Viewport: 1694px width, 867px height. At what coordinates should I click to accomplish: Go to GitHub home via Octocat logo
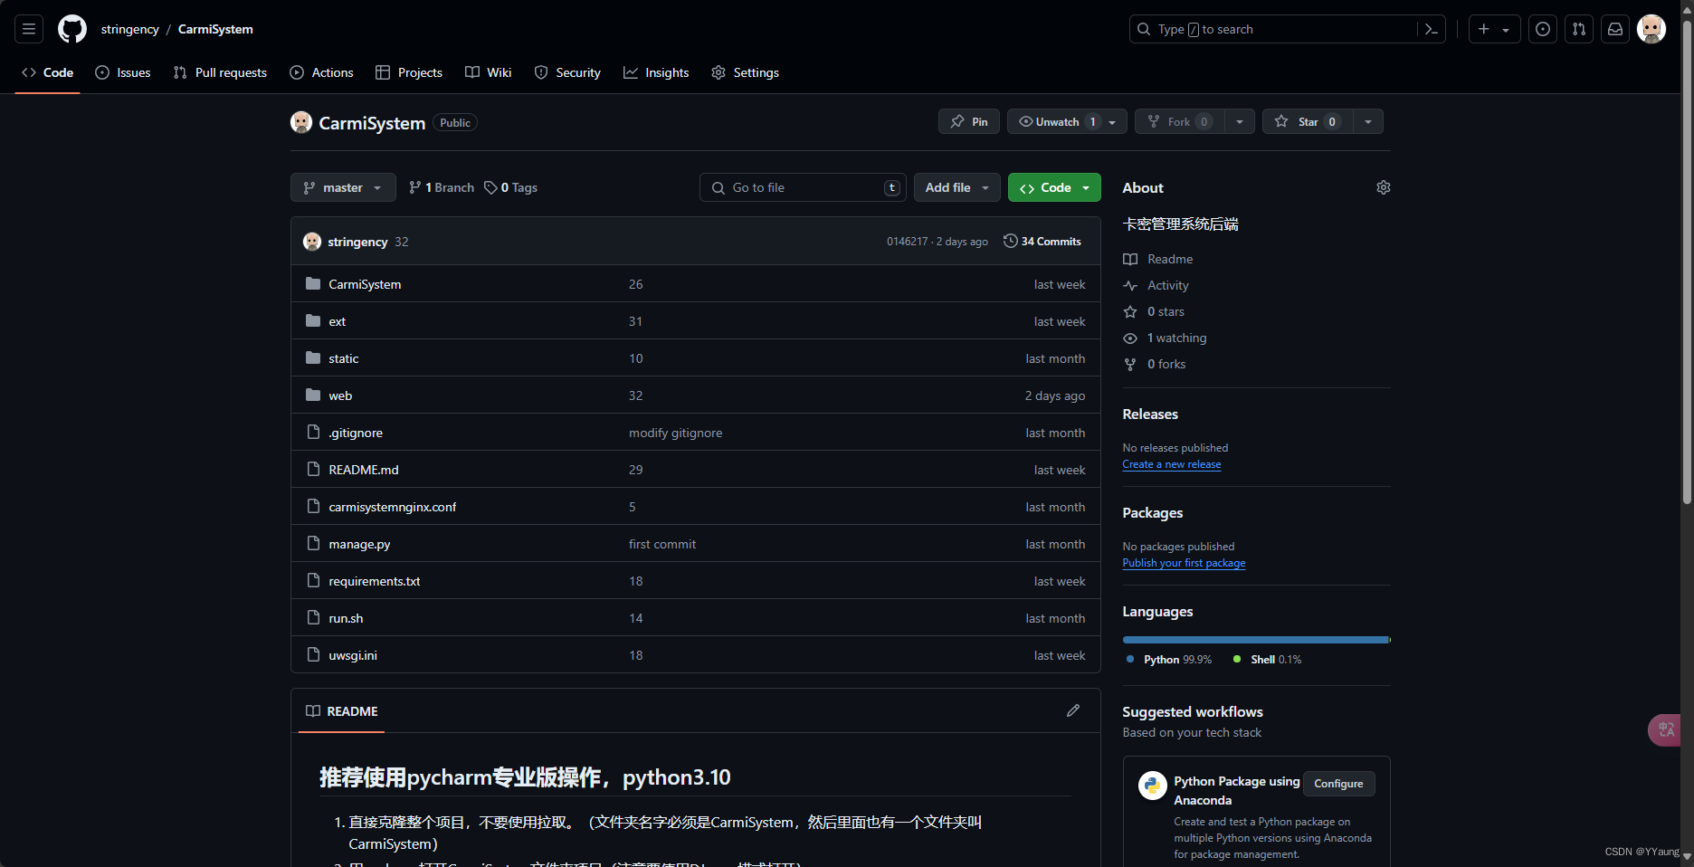pyautogui.click(x=72, y=29)
